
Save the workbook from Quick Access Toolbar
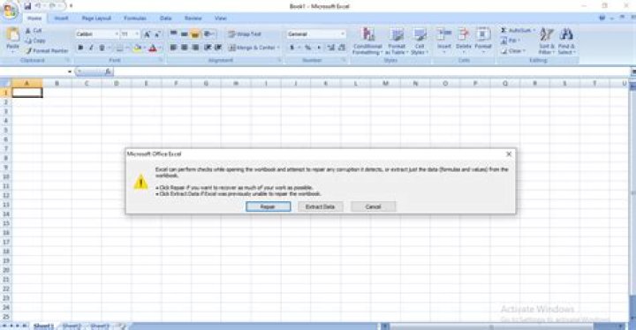click(x=27, y=6)
